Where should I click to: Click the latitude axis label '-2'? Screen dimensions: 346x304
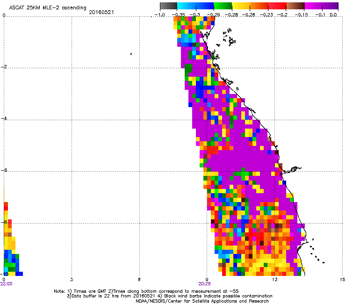click(4, 67)
